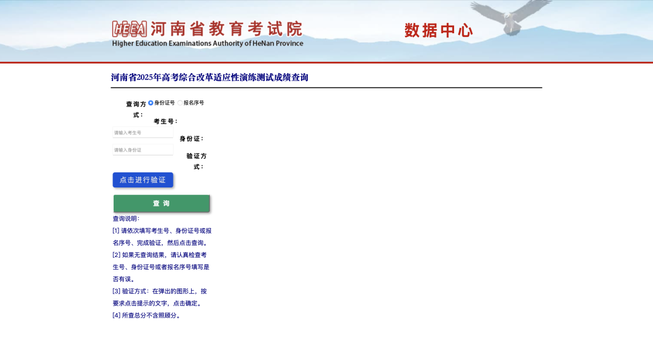
Task: Click the 数据中心 header text
Action: click(438, 31)
